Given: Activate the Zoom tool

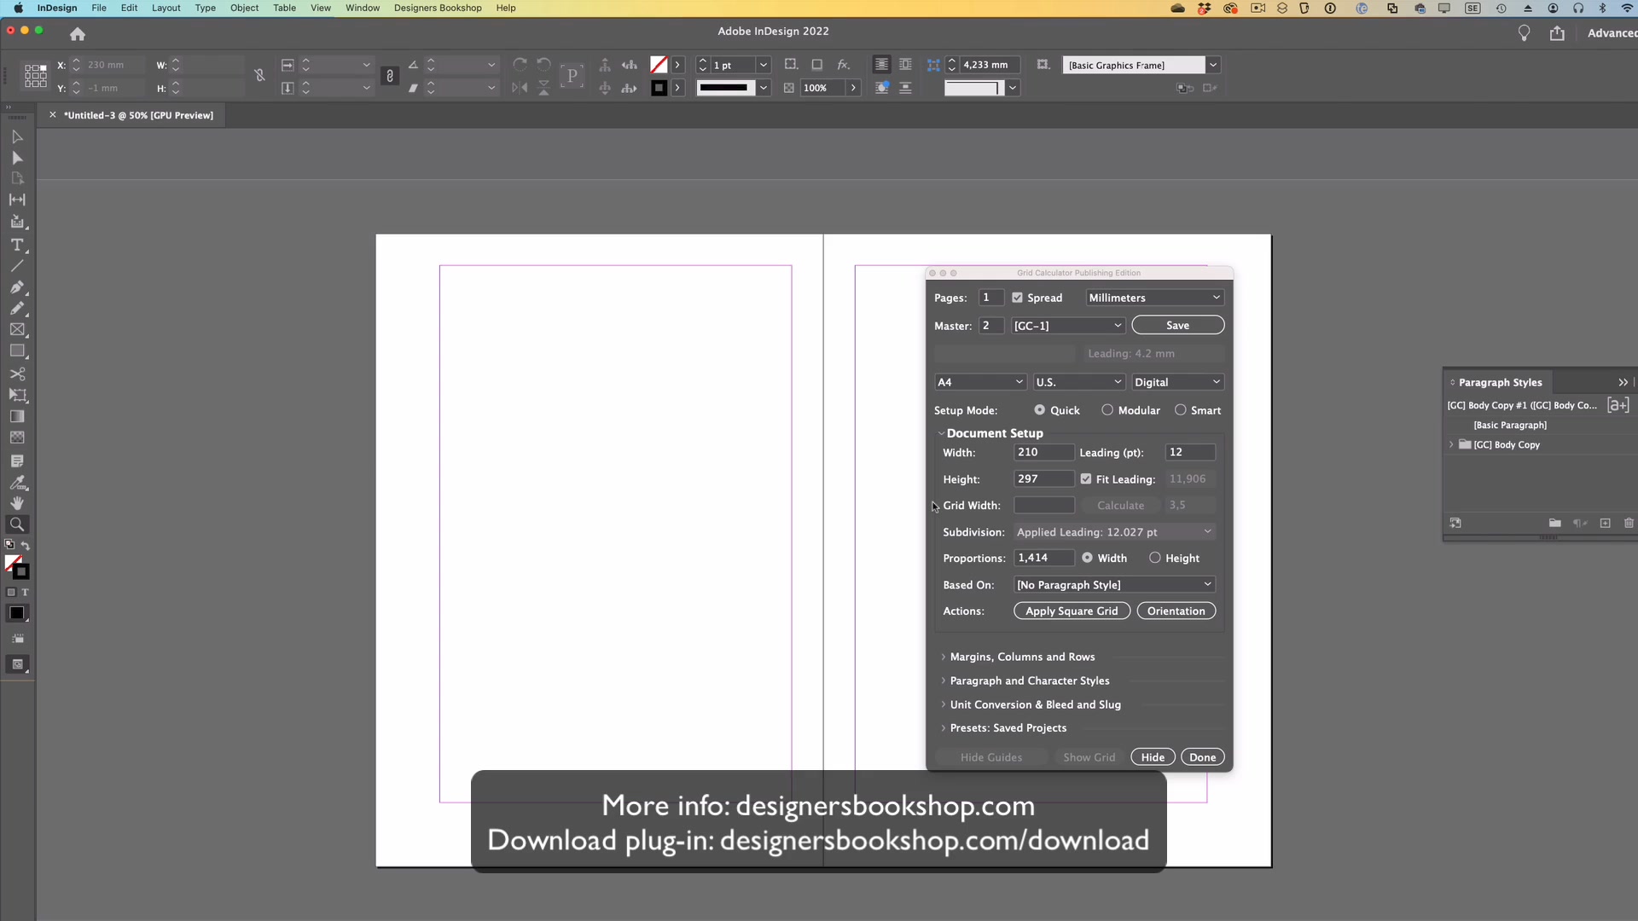Looking at the screenshot, I should [x=17, y=525].
